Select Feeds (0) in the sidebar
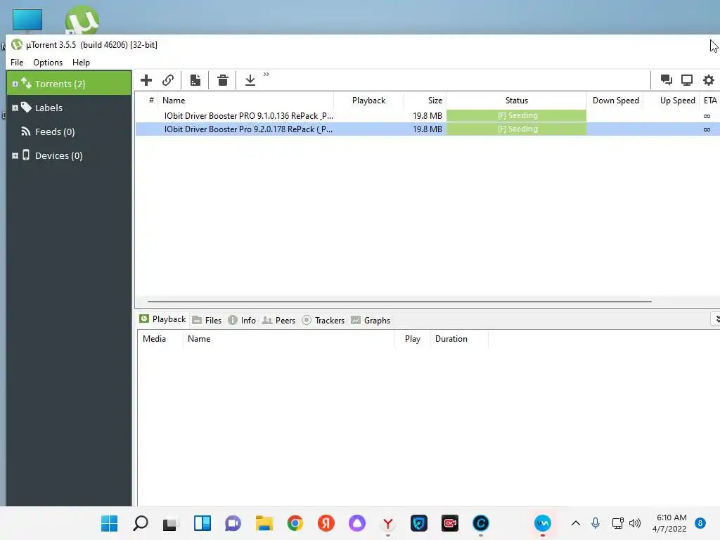The height and width of the screenshot is (540, 720). [x=55, y=131]
